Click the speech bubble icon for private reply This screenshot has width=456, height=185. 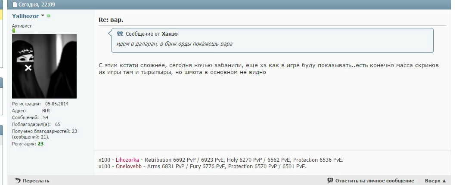[330, 181]
